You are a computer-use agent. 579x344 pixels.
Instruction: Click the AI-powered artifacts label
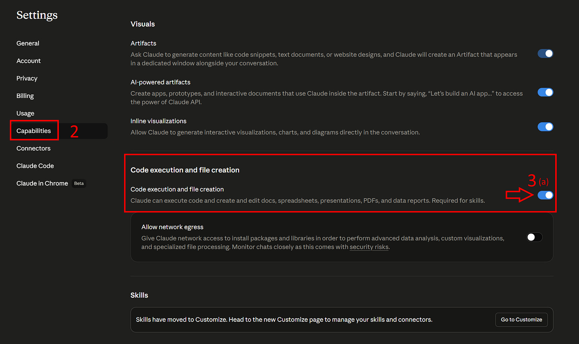click(x=161, y=82)
